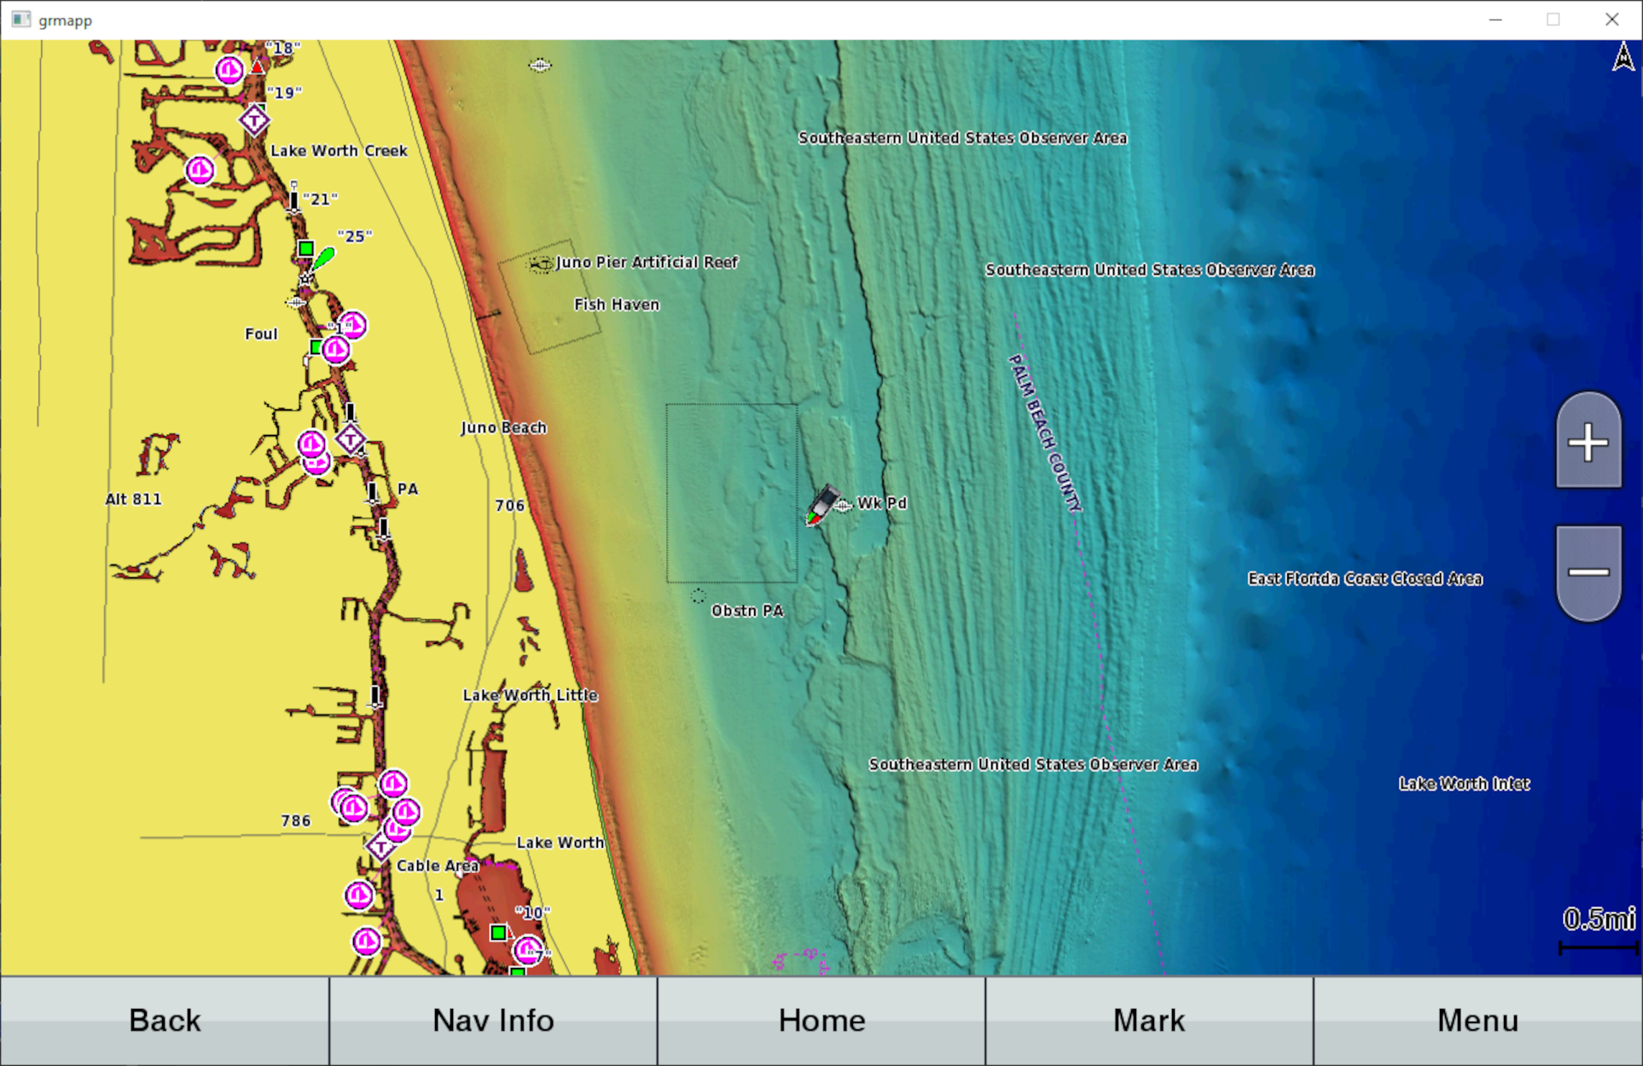1643x1066 pixels.
Task: Click the grmapp title bar
Action: [x=64, y=20]
